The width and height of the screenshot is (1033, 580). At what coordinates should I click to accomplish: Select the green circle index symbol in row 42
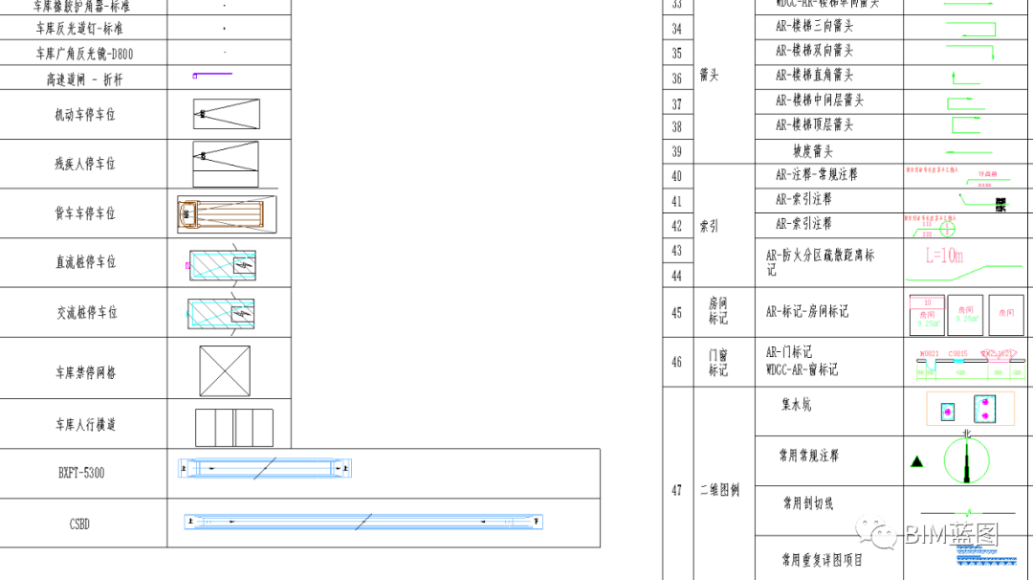tap(947, 230)
